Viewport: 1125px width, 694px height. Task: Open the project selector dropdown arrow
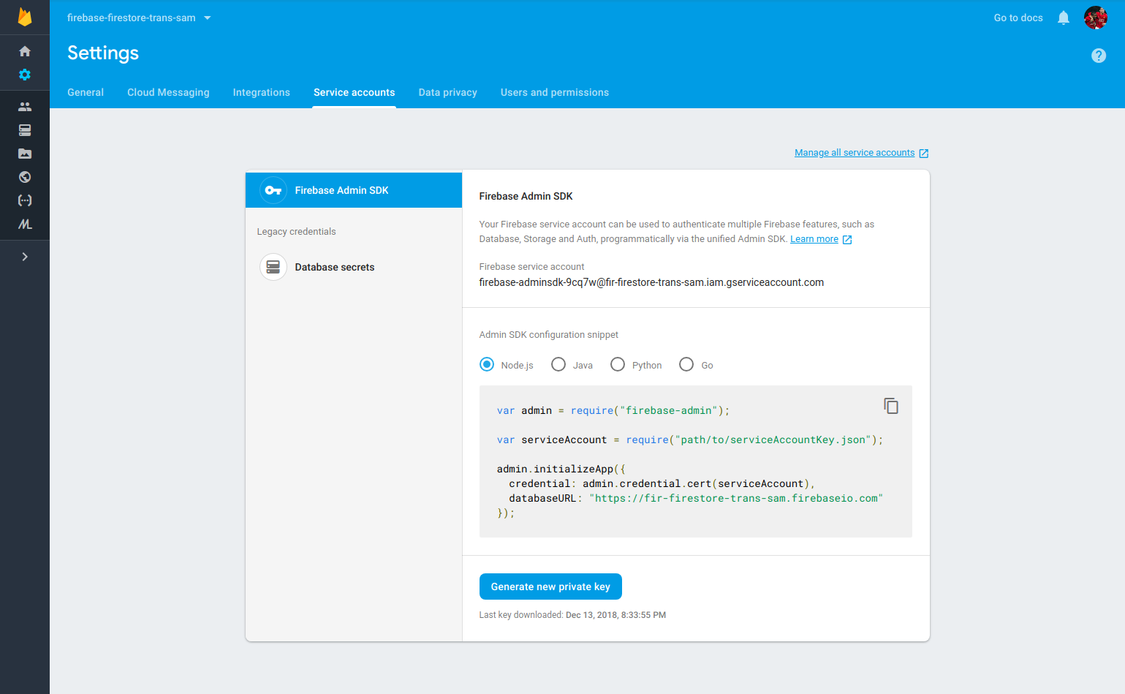point(208,18)
